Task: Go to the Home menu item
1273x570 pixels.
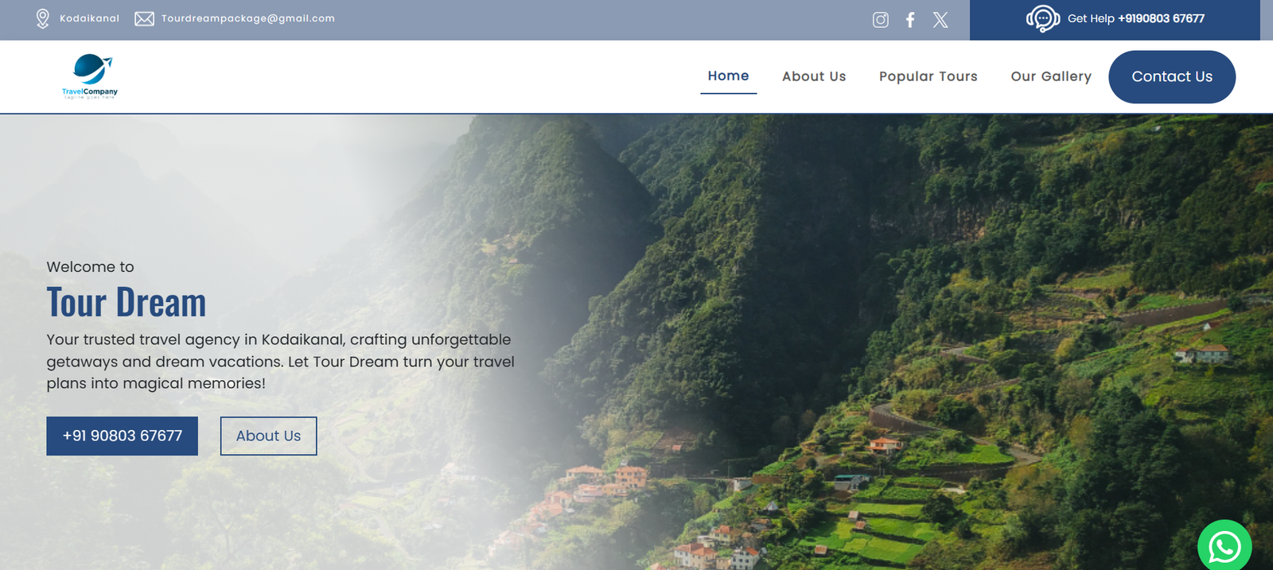Action: click(x=728, y=76)
